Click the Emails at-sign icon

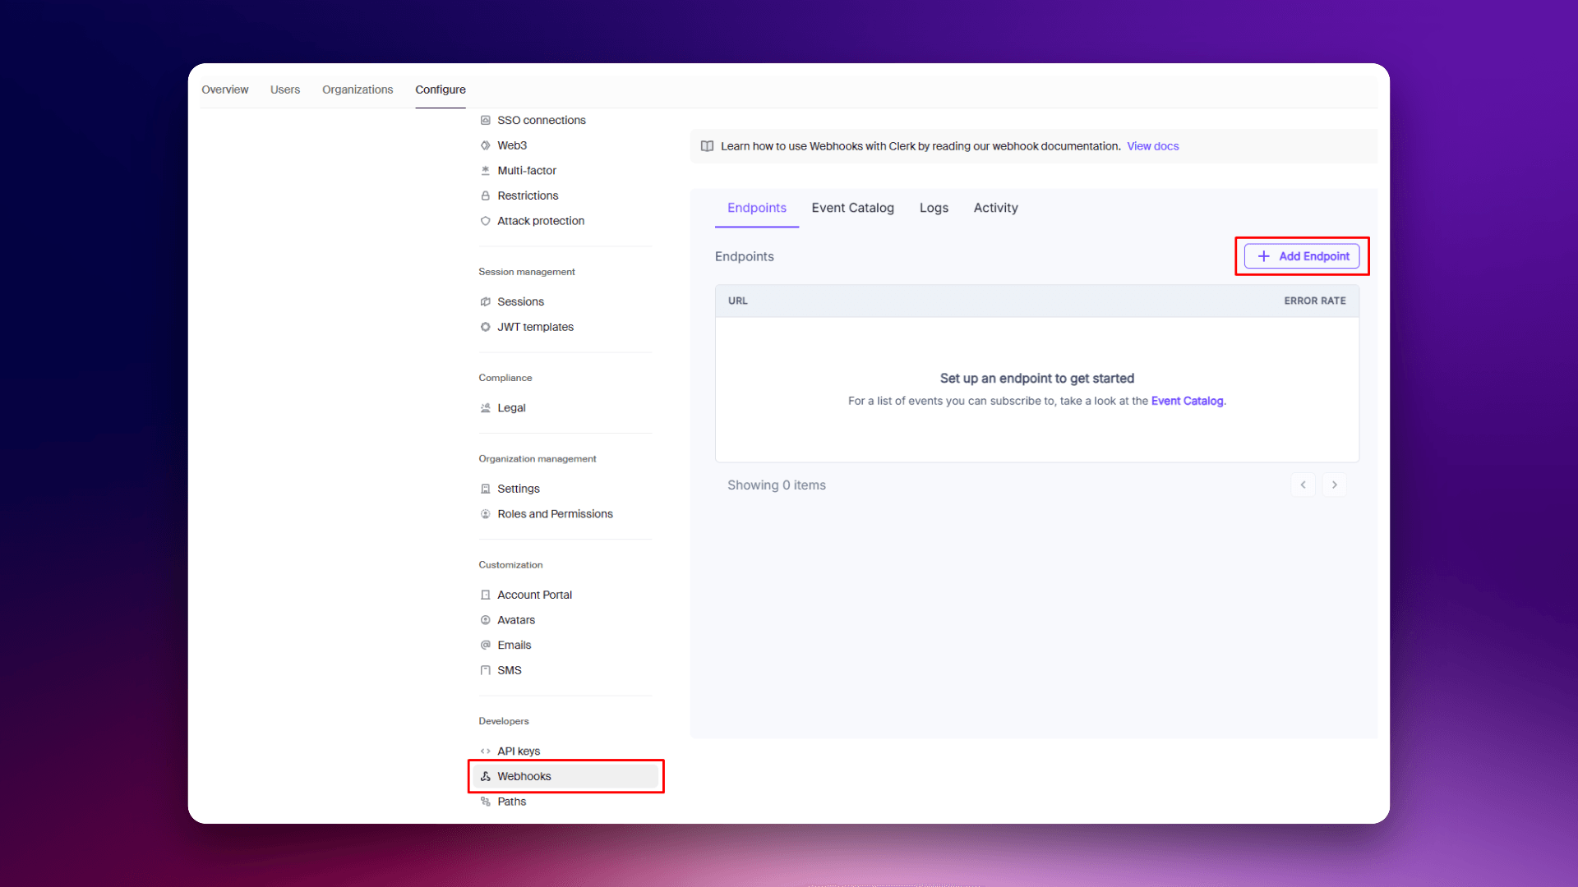coord(486,645)
